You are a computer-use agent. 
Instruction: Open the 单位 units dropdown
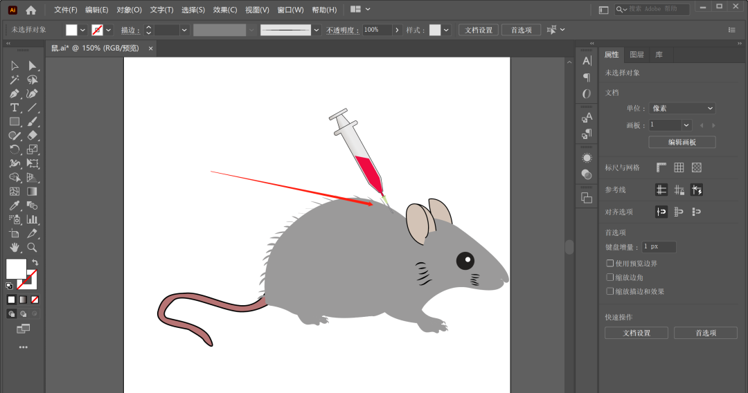[682, 109]
